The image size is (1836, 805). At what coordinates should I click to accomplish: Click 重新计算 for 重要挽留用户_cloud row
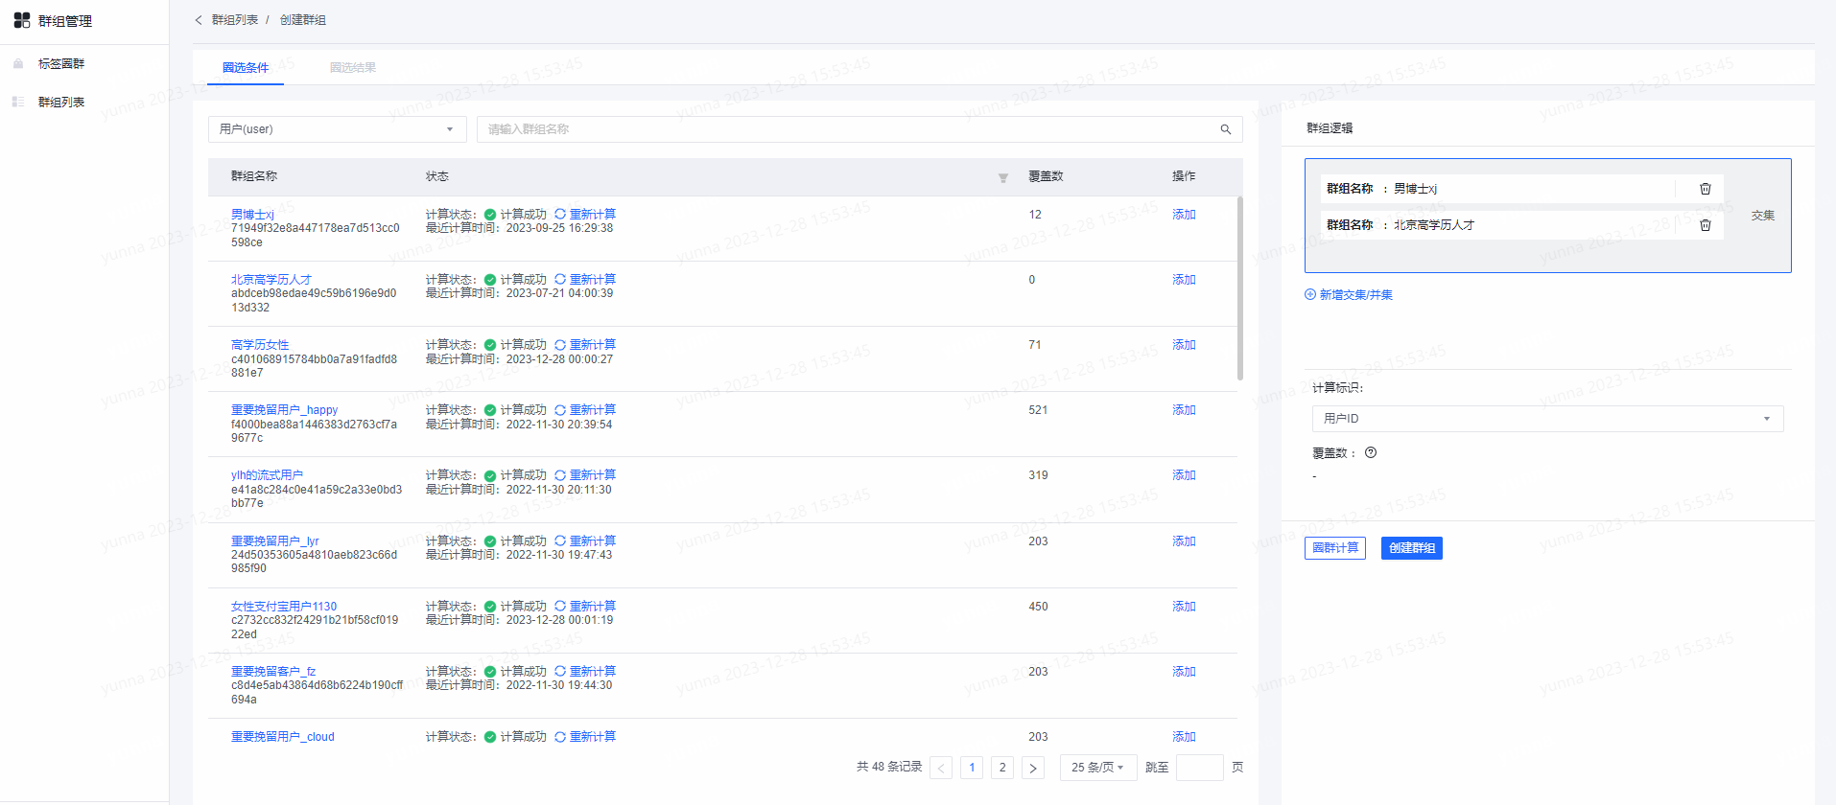tap(585, 737)
